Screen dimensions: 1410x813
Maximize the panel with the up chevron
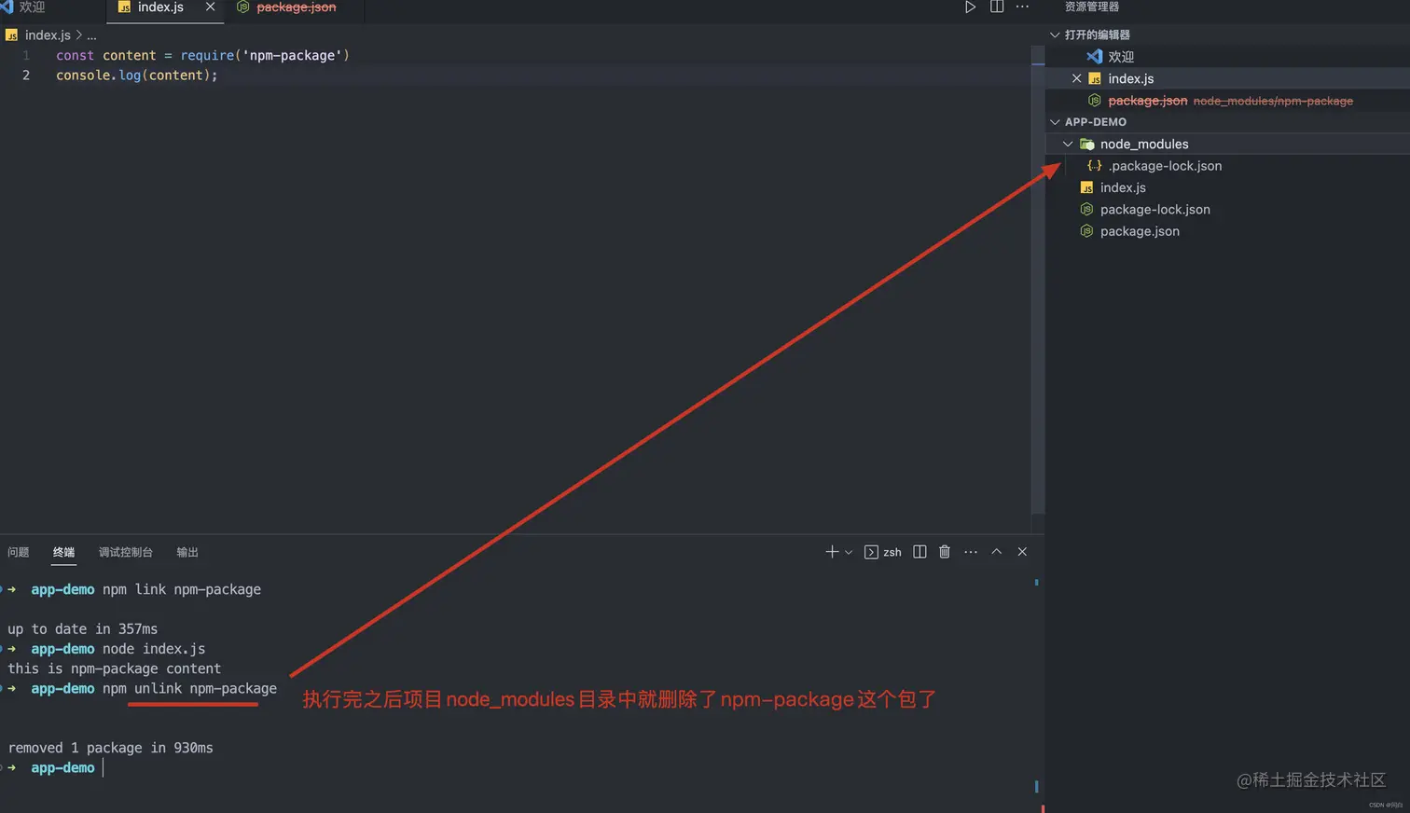996,552
